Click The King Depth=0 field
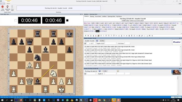The width and height of the screenshot is (182, 102). point(100,74)
